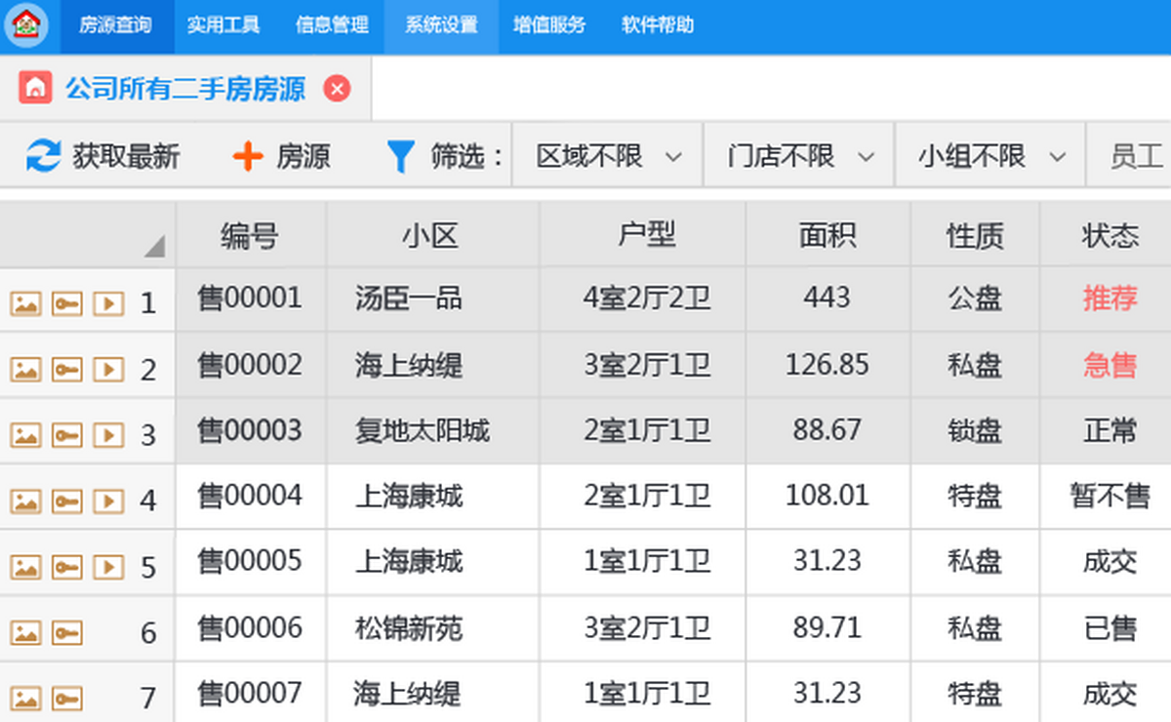Screen dimensions: 1171x722
Task: Open the 房源查询 menu
Action: coord(115,25)
